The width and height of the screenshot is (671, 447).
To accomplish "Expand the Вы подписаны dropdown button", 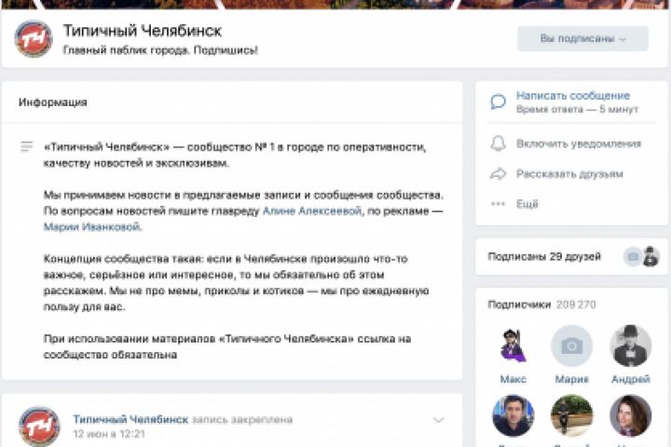I will (x=582, y=38).
